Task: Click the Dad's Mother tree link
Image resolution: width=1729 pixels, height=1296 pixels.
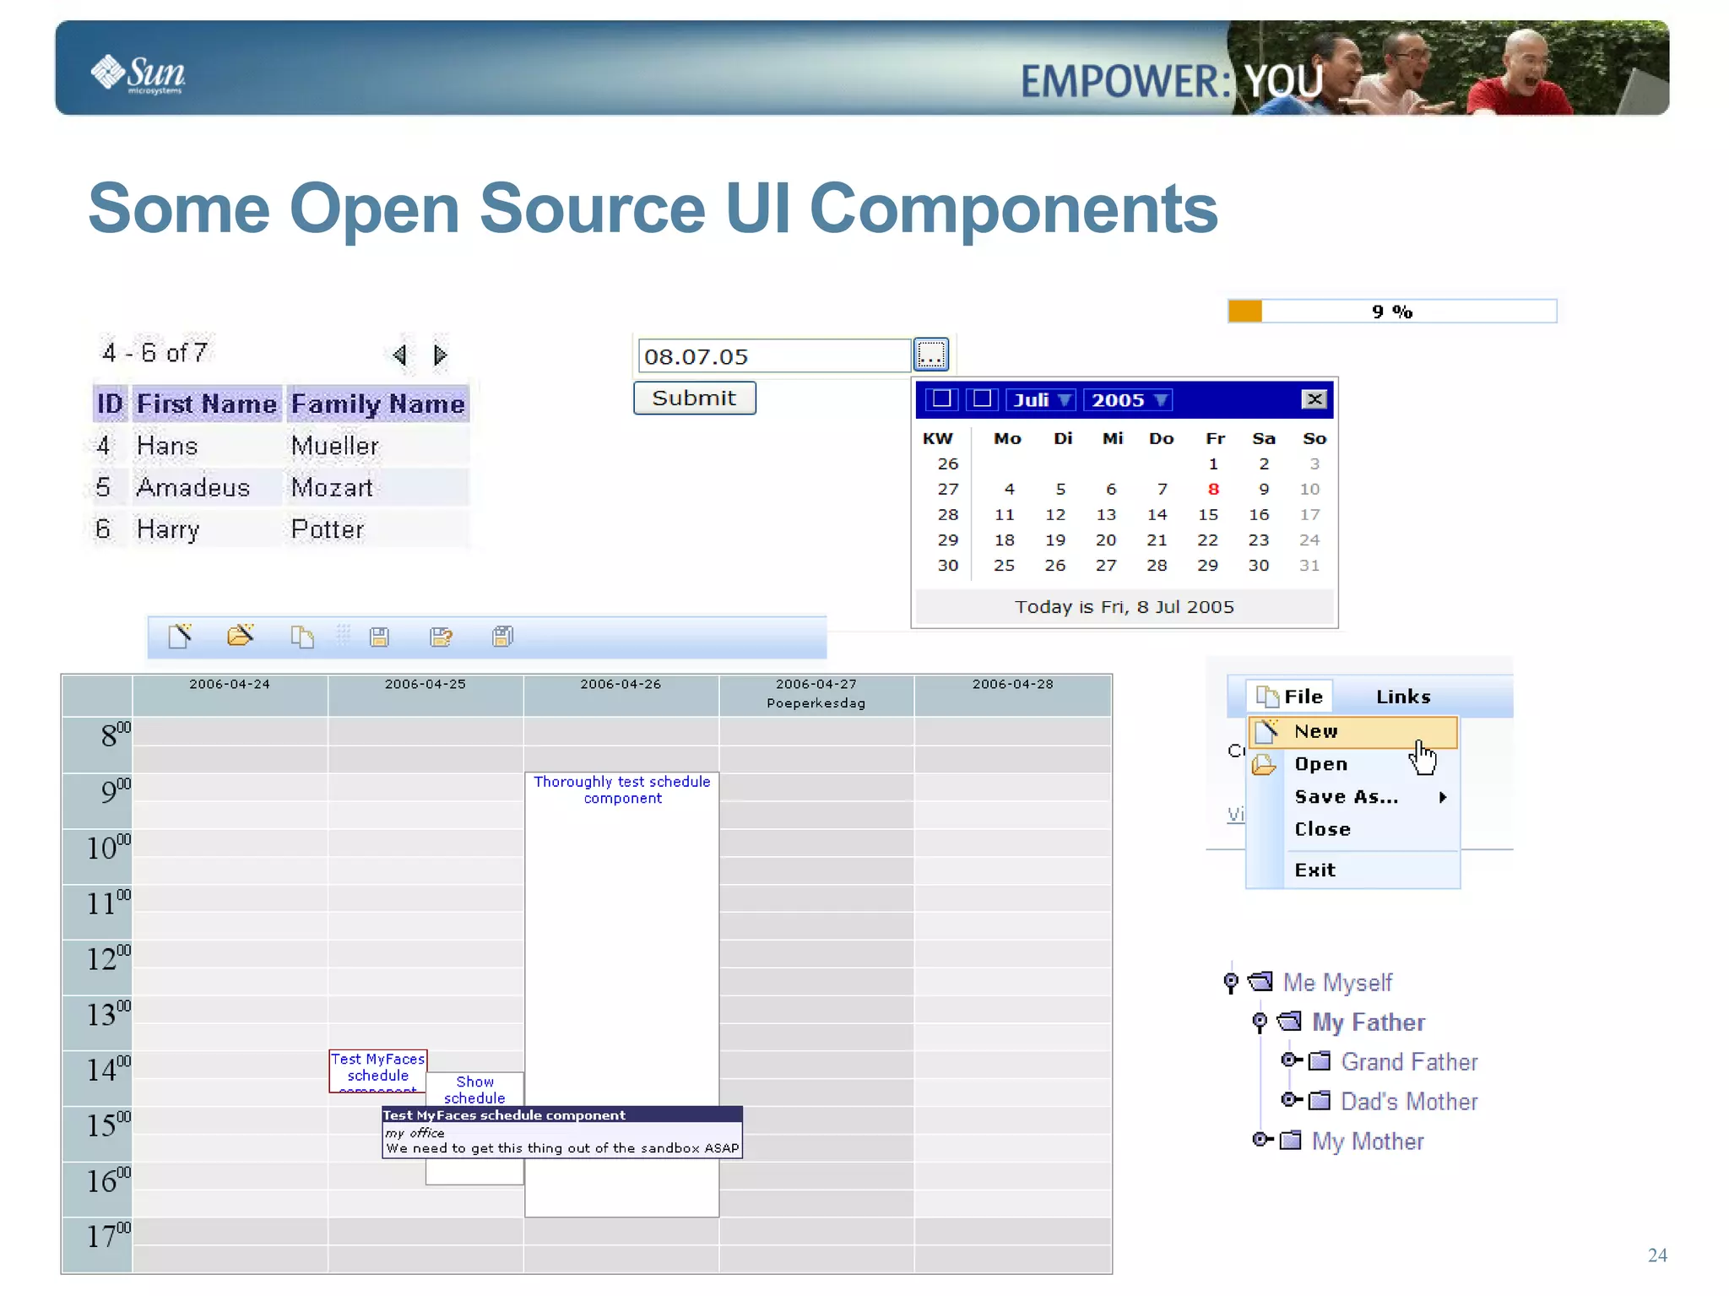Action: tap(1409, 1102)
